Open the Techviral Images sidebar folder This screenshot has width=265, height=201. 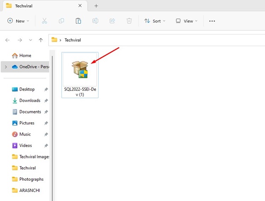point(30,157)
